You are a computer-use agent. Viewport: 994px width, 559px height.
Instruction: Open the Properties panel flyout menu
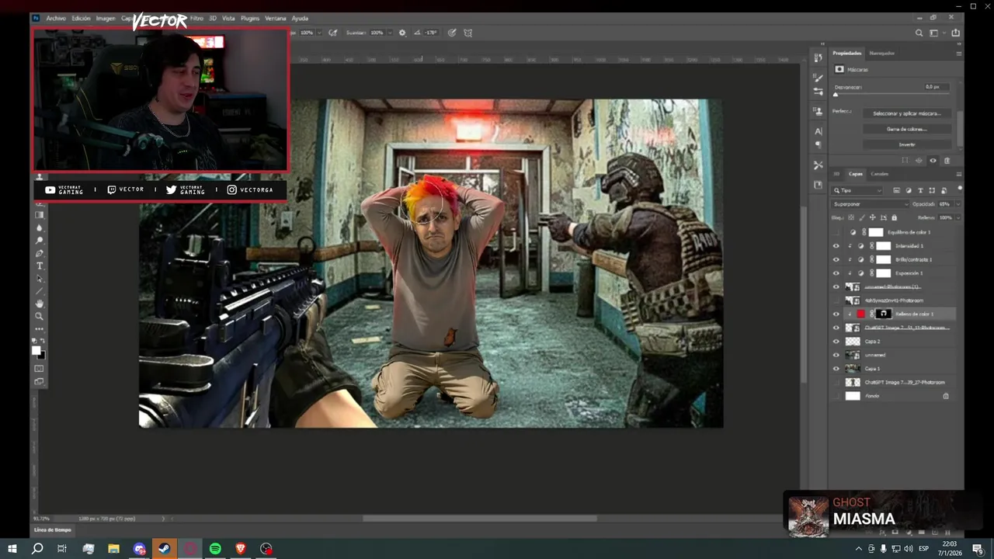[x=958, y=54]
